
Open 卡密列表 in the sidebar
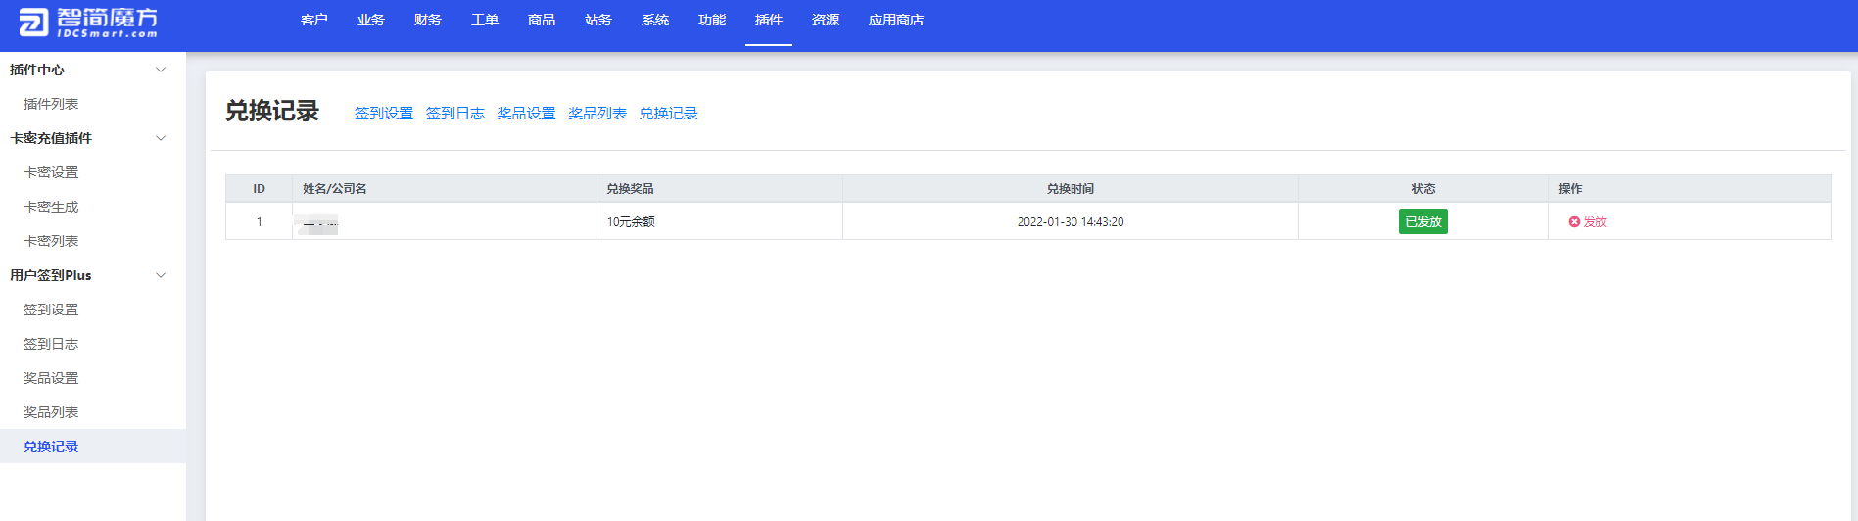[x=51, y=241]
